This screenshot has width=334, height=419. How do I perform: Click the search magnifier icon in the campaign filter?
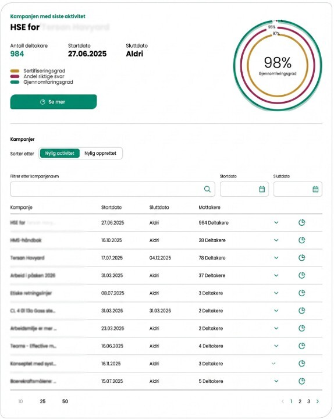click(x=207, y=189)
